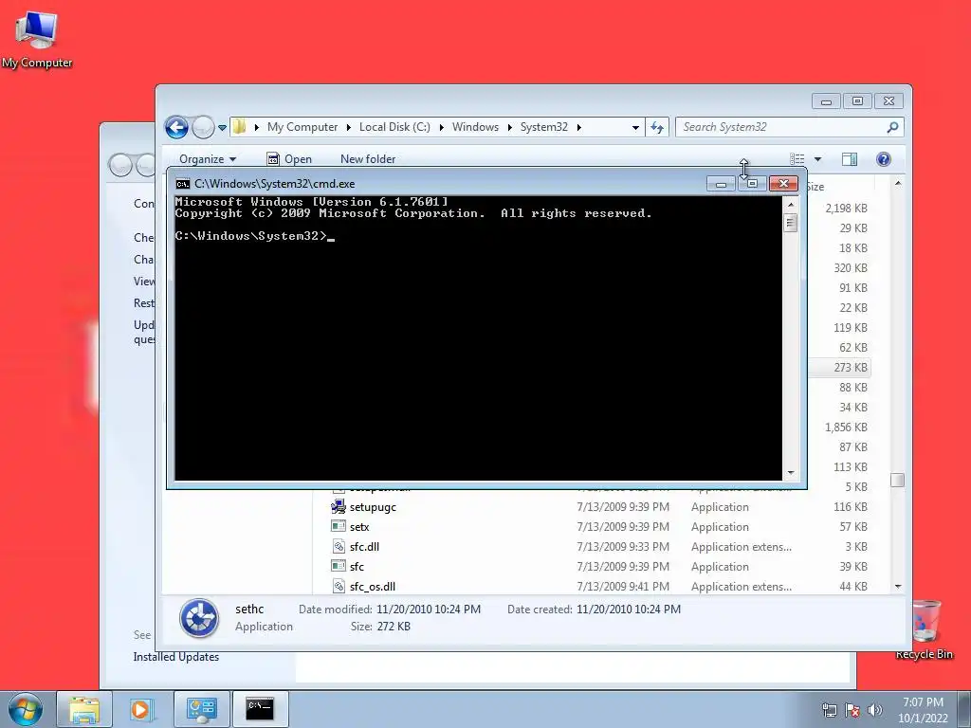Open Windows Media Player from taskbar
Image resolution: width=971 pixels, height=728 pixels.
point(140,709)
